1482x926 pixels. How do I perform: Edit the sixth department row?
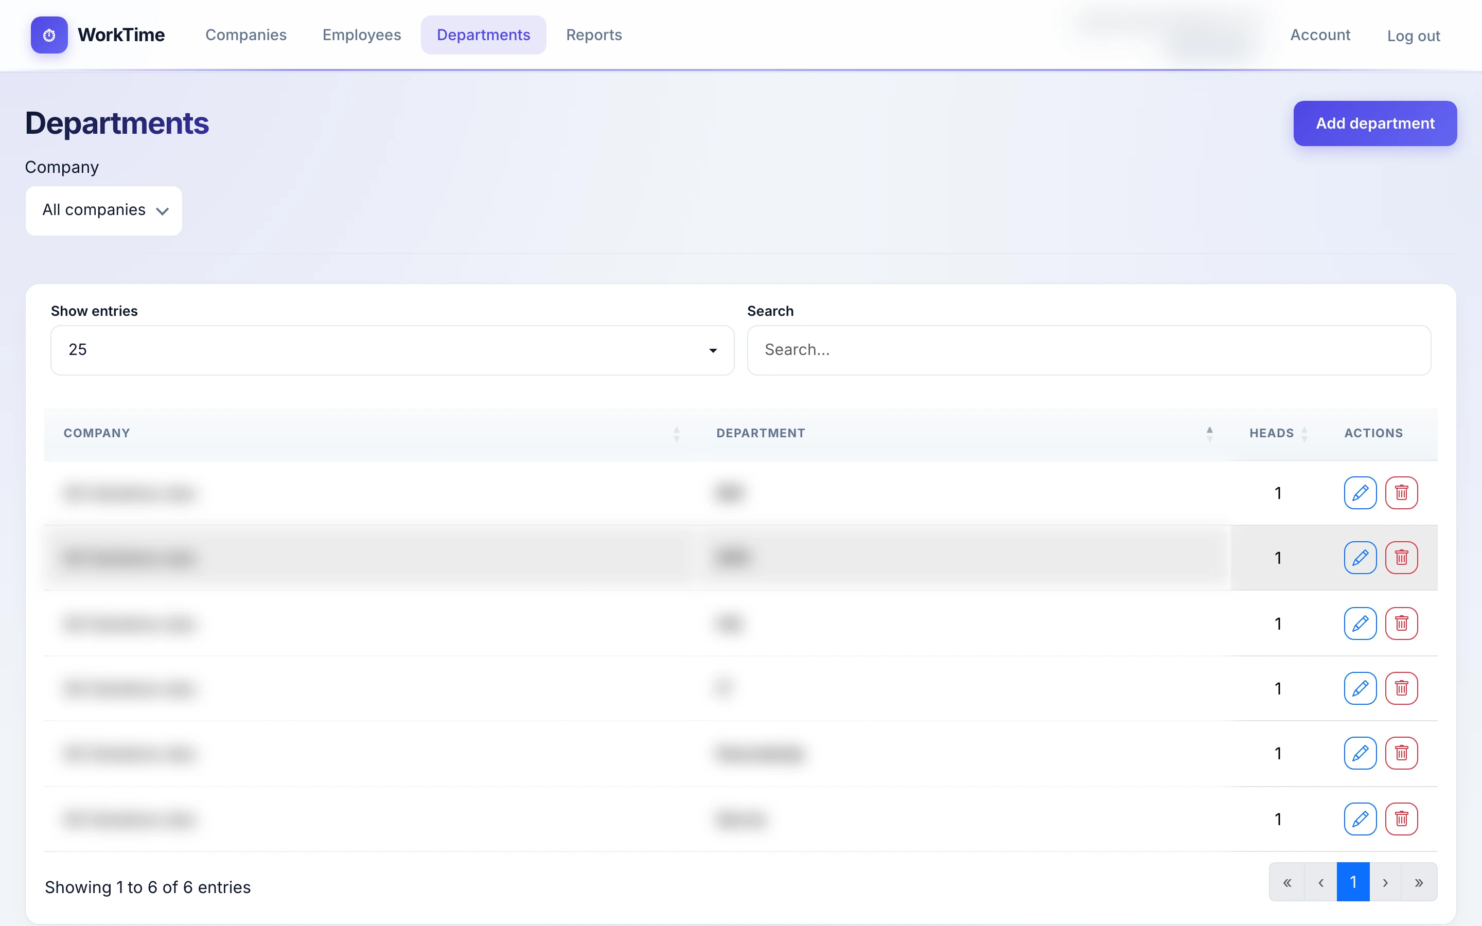(1360, 819)
